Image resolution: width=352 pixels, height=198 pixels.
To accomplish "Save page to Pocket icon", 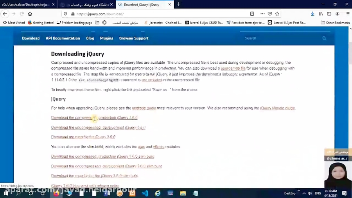I will (x=270, y=14).
